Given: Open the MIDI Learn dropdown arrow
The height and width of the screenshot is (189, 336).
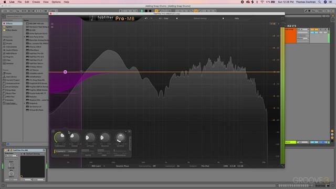Looking at the screenshot, I should [104, 166].
